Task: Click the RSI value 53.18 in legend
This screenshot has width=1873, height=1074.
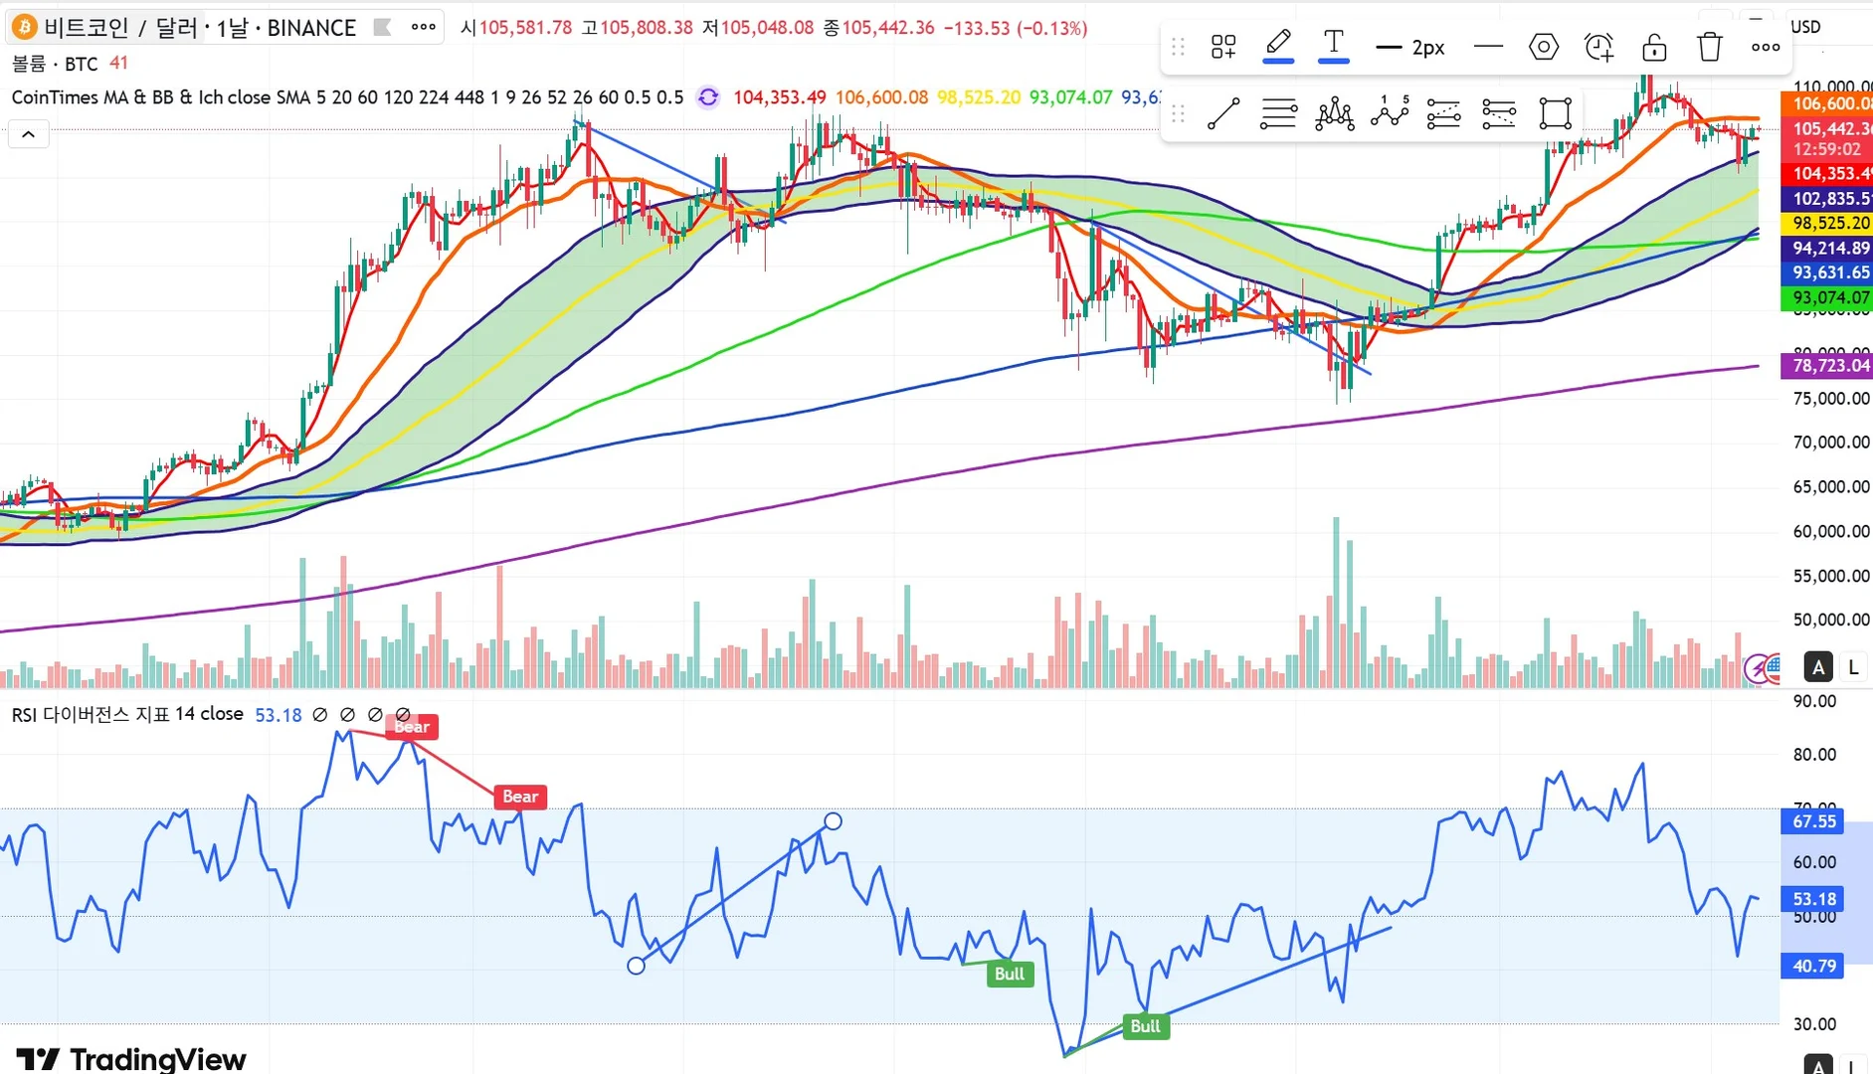Action: 279,715
